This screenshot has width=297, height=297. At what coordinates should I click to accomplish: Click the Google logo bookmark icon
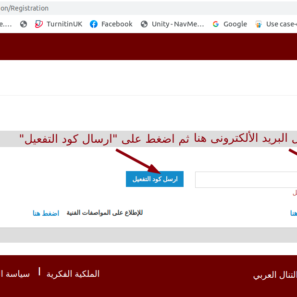[216, 24]
